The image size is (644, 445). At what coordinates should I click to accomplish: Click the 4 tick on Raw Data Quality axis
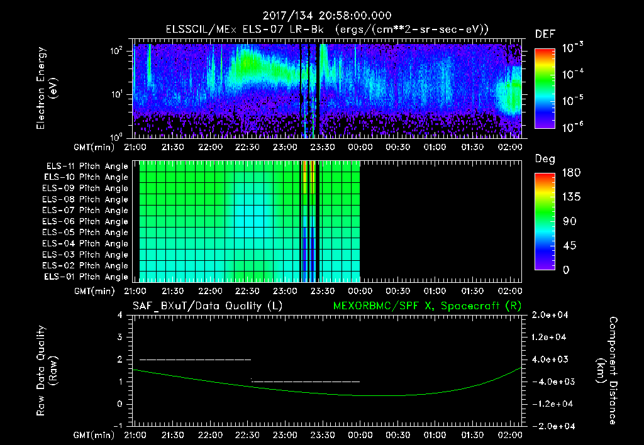[x=119, y=315]
